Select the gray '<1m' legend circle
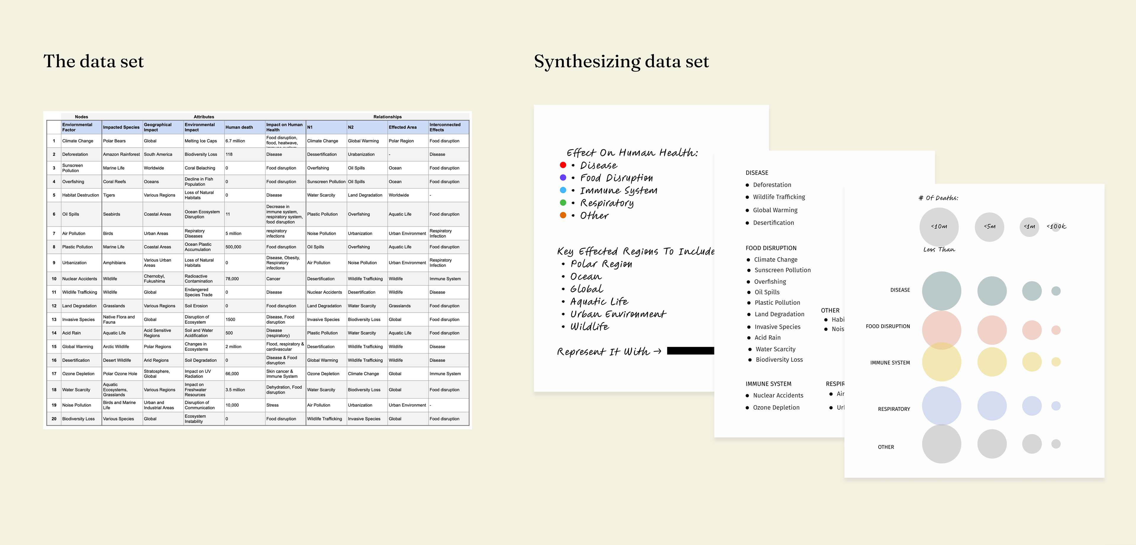 click(1029, 227)
